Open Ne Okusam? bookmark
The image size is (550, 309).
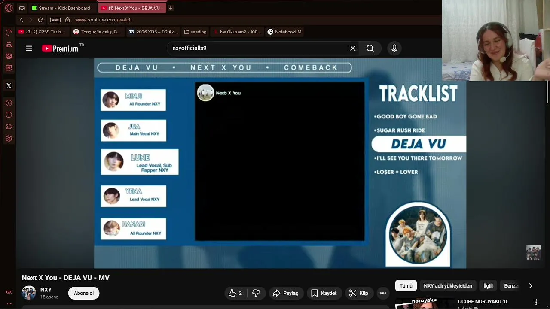[x=237, y=32]
